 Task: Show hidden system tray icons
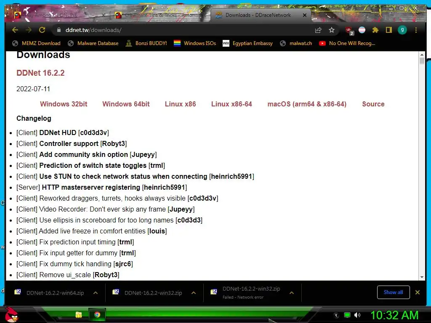[336, 315]
